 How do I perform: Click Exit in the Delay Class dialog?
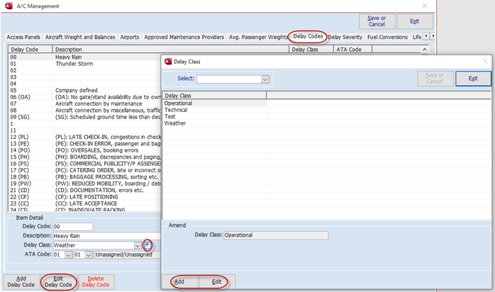(x=472, y=78)
